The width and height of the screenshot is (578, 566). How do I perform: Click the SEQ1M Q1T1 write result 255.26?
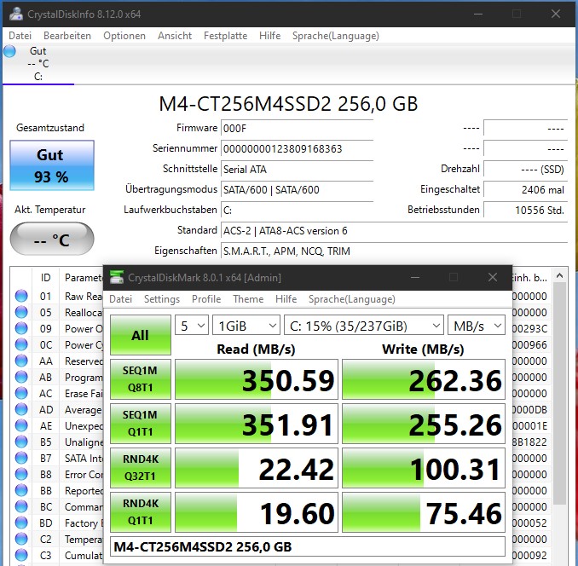424,424
